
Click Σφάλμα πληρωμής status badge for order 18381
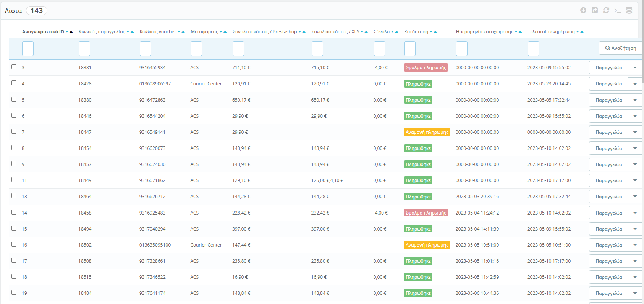click(x=426, y=68)
